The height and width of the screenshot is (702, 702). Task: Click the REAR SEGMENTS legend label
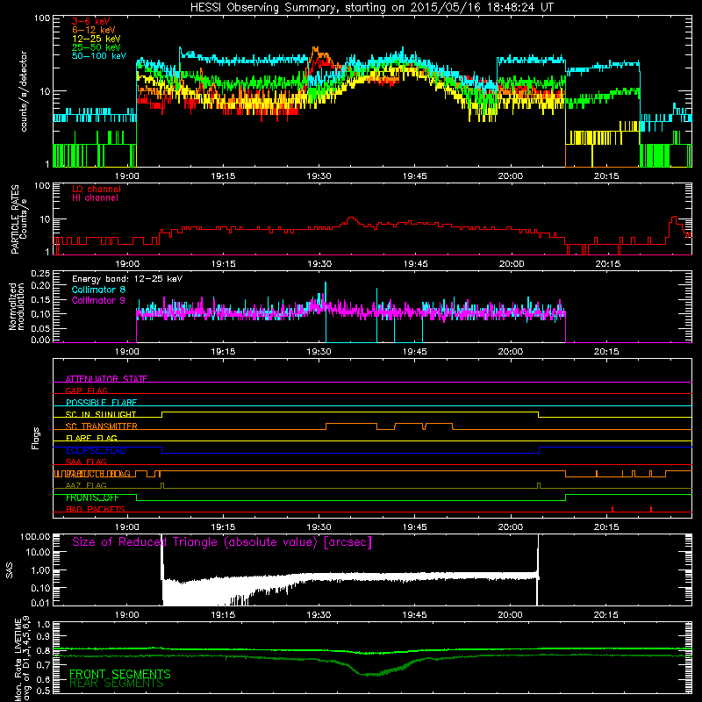[117, 684]
